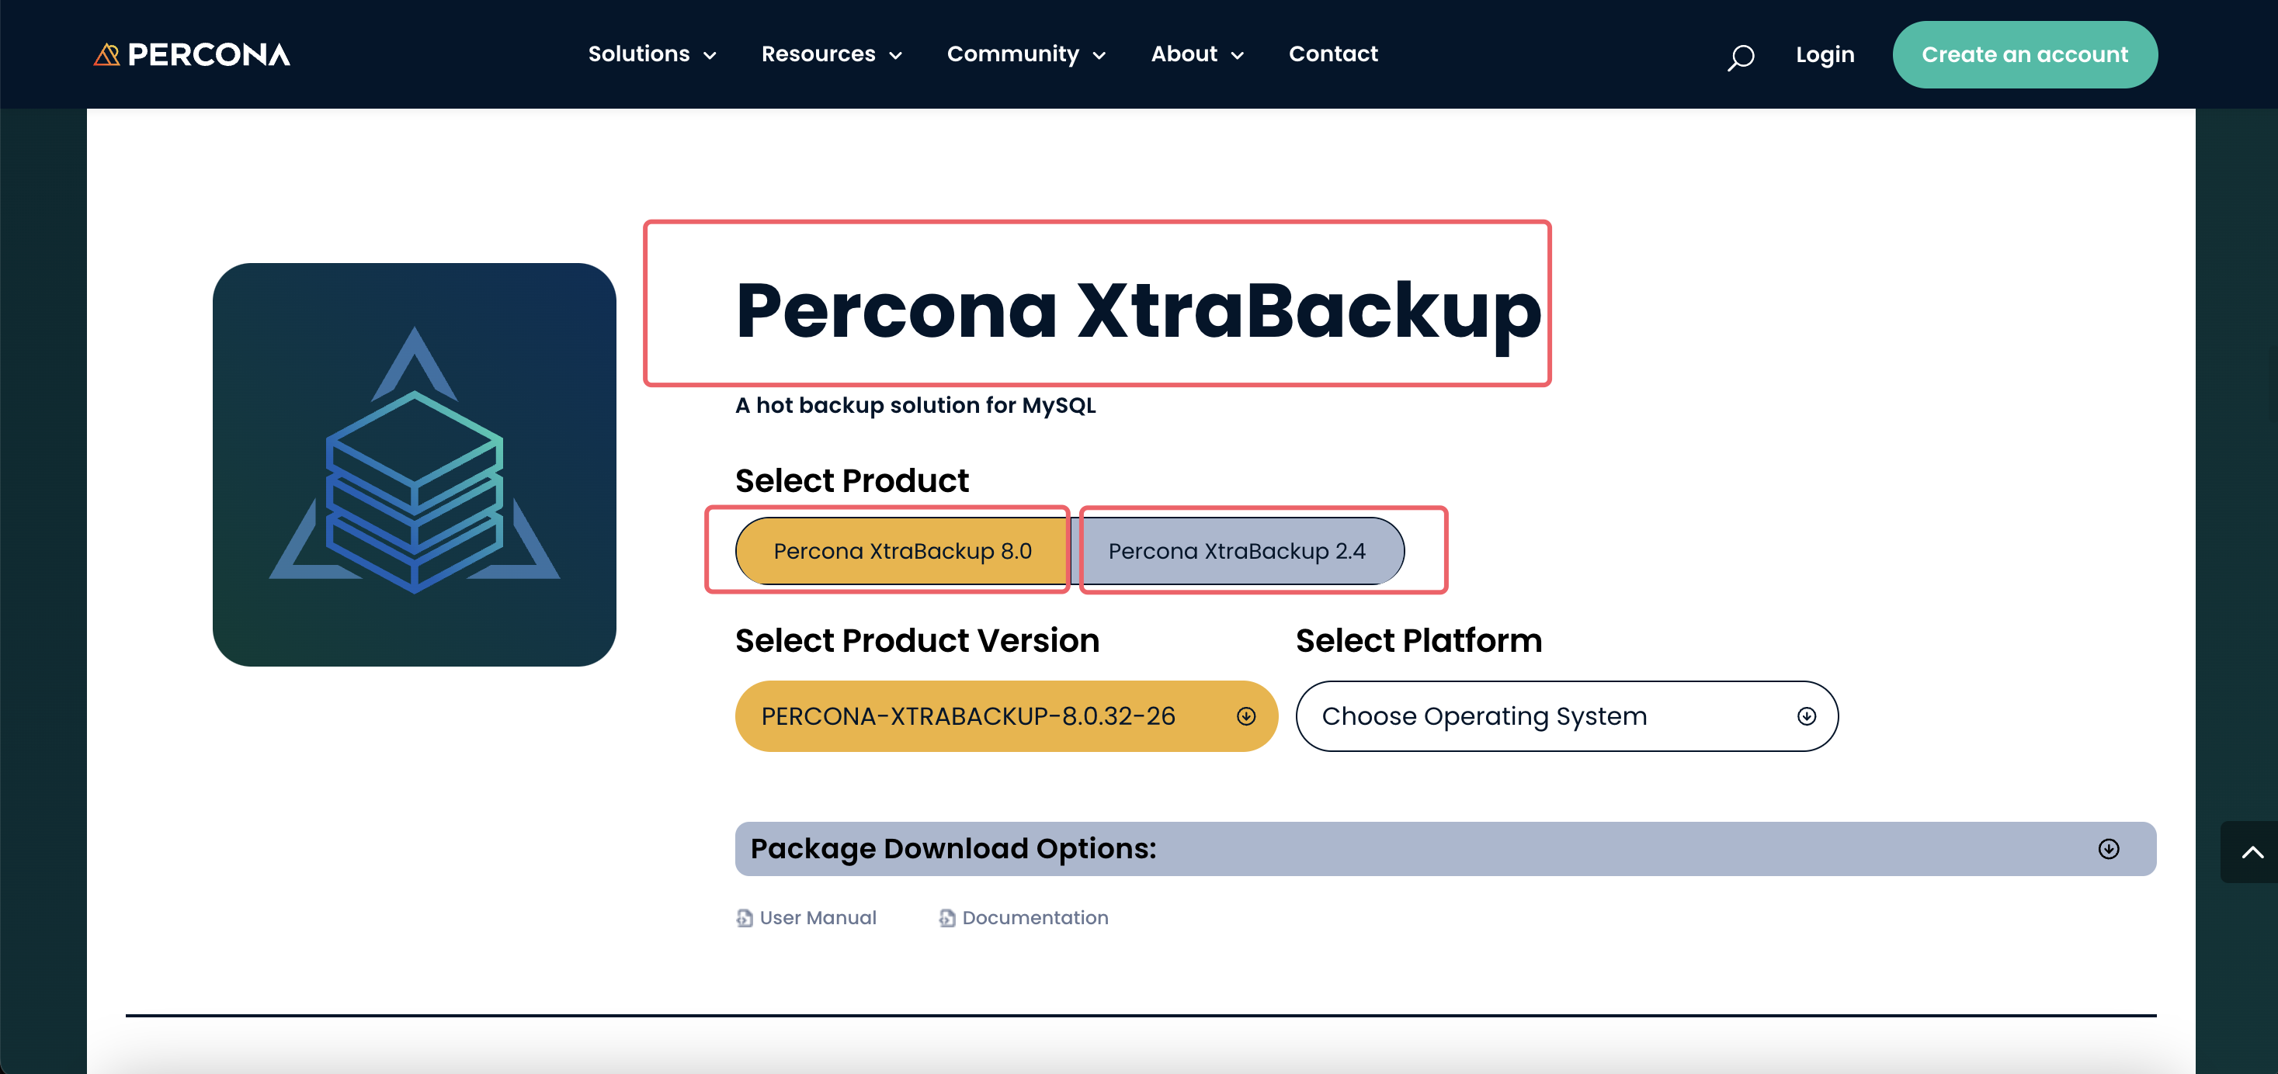
Task: Open the Documentation link
Action: point(1035,917)
